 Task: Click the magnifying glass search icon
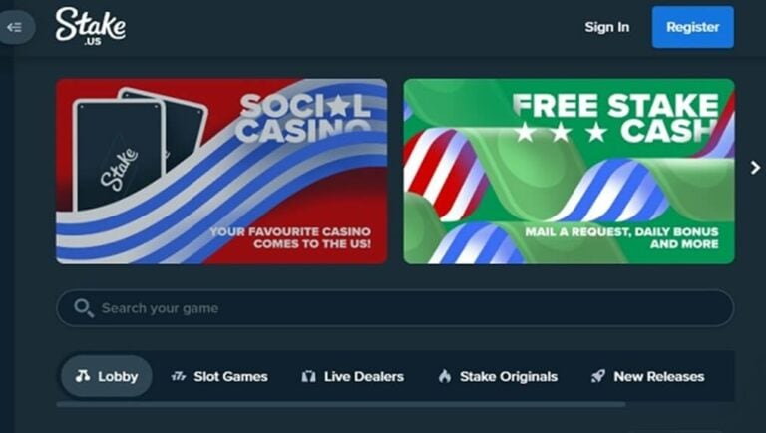(x=84, y=308)
